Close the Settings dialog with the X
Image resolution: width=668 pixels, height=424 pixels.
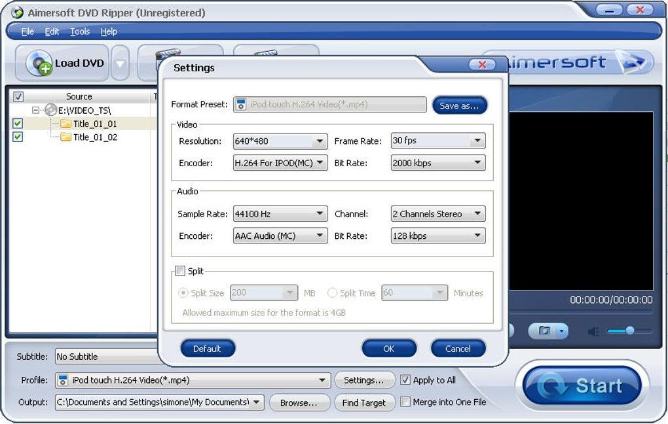(482, 65)
